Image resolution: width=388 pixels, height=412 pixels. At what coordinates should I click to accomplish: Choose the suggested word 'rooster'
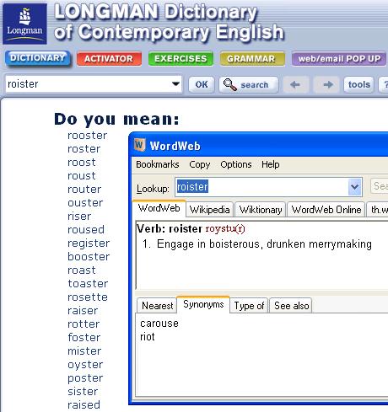click(88, 136)
